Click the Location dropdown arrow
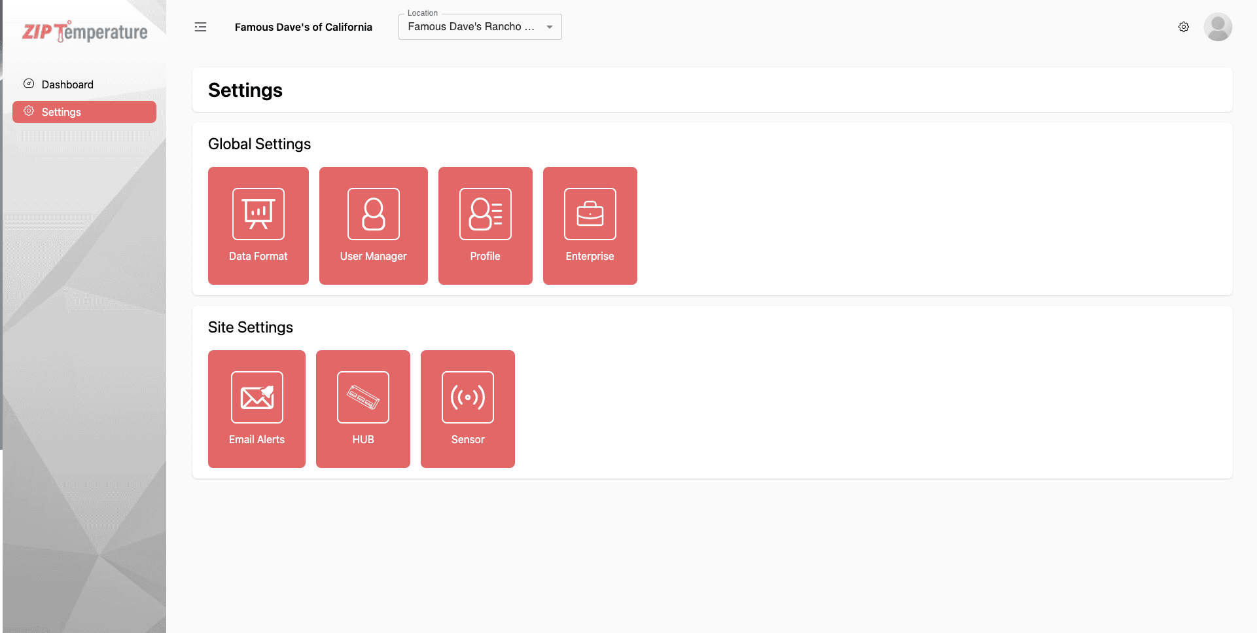Viewport: 1257px width, 633px height. [x=550, y=27]
